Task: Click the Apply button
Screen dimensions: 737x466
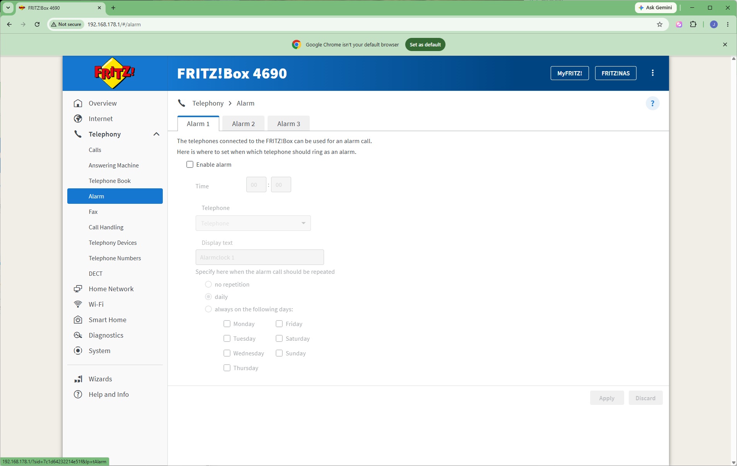Action: tap(607, 398)
